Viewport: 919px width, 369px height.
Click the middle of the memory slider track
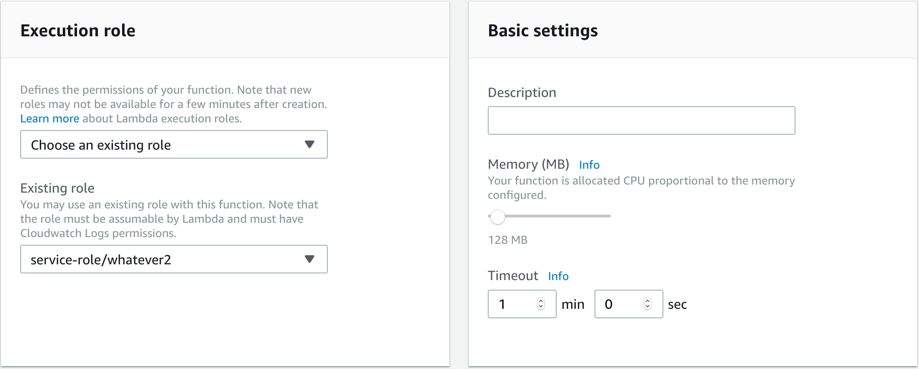[x=549, y=216]
